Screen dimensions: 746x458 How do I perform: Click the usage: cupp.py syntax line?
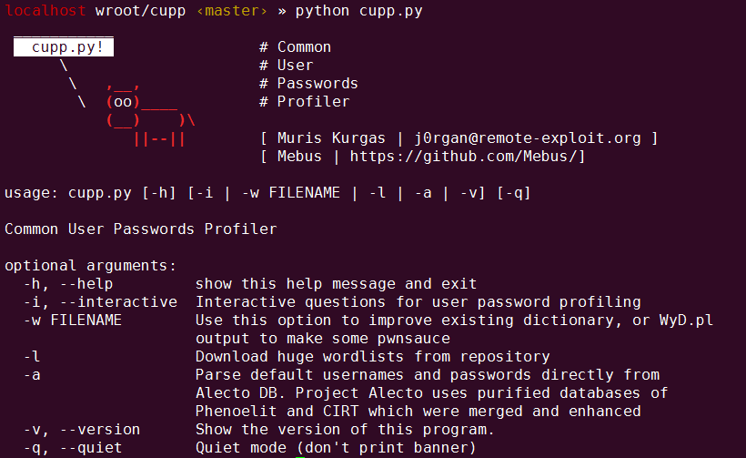267,193
